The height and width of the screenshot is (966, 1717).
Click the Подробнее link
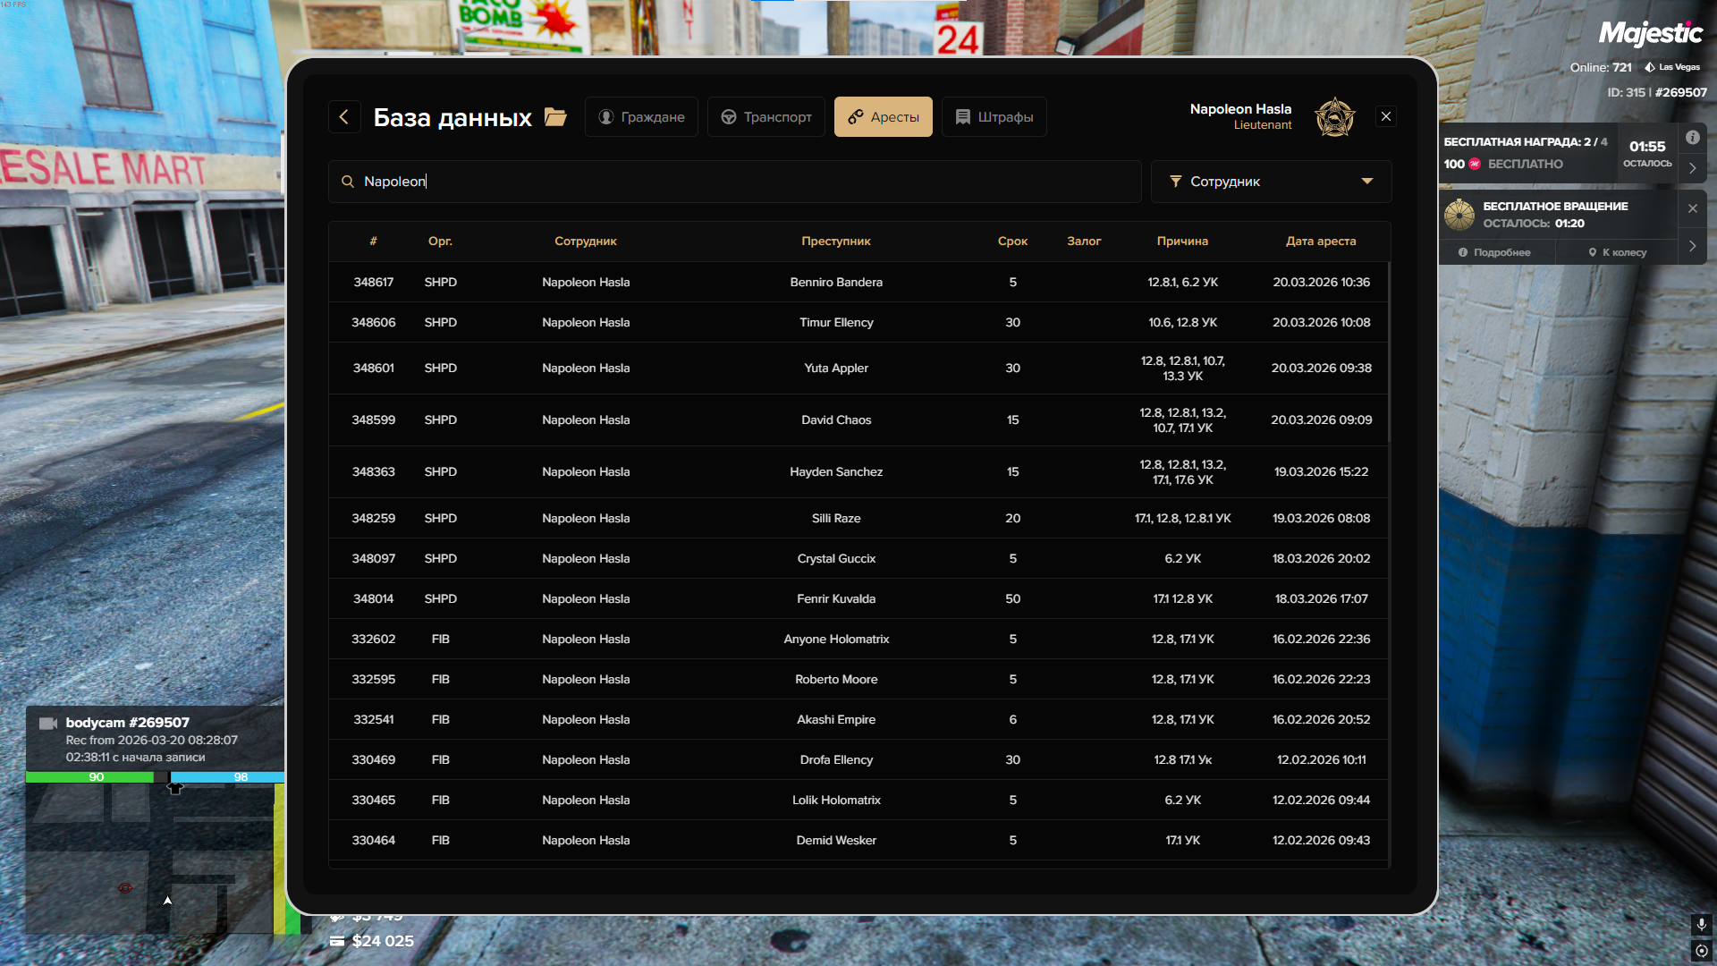(x=1495, y=252)
